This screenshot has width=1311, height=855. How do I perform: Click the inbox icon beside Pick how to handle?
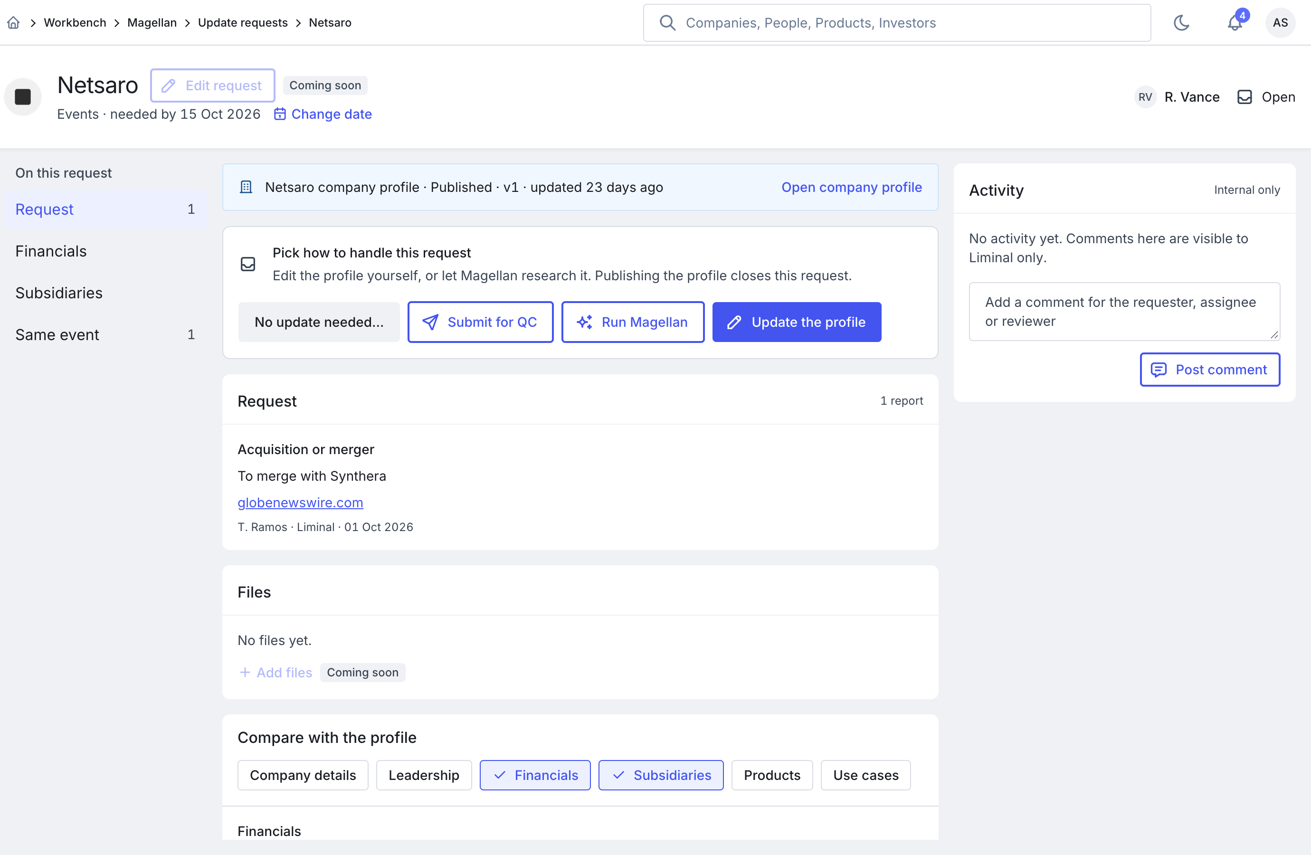(248, 265)
